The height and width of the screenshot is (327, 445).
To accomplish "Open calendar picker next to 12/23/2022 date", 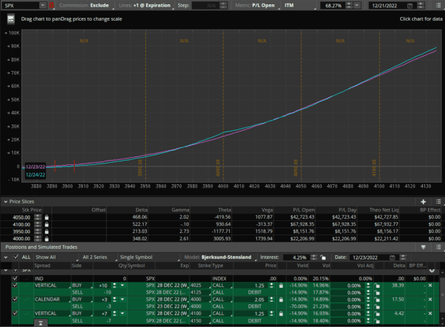I will [392, 257].
